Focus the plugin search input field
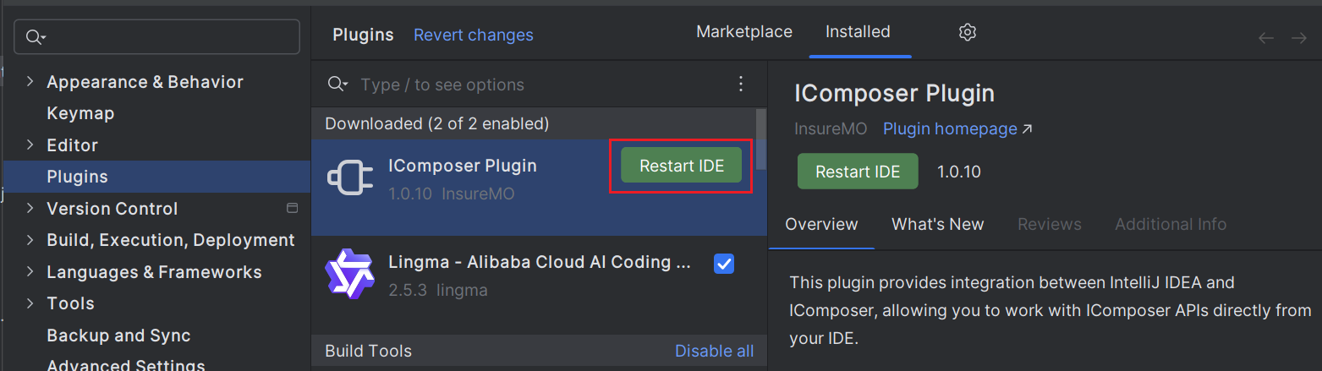The width and height of the screenshot is (1322, 371). [x=541, y=85]
